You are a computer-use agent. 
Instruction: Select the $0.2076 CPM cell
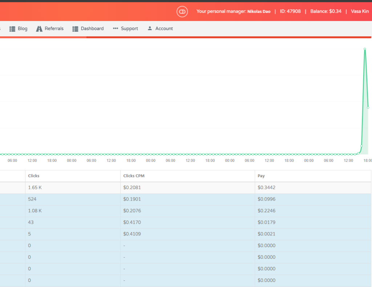(x=188, y=211)
